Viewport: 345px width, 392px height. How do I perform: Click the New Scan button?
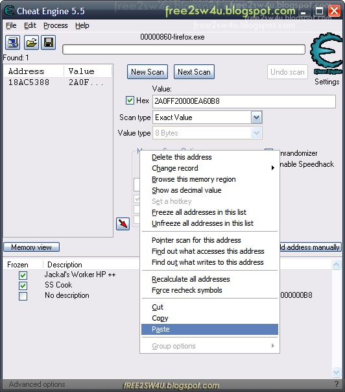[147, 72]
